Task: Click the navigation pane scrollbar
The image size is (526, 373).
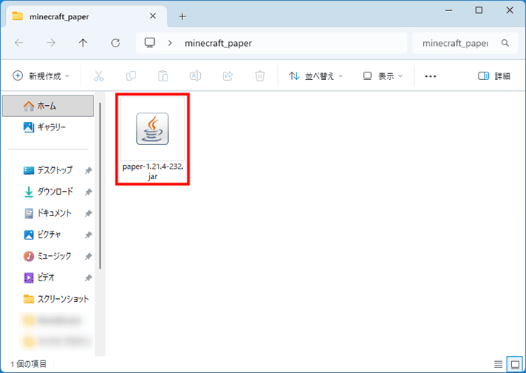Action: pyautogui.click(x=100, y=186)
